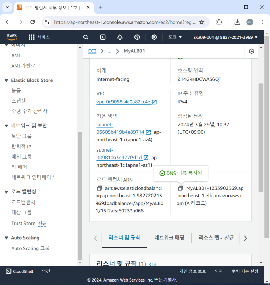Open the notifications bell icon
Viewport: 270px width, 285px height.
pos(120,37)
